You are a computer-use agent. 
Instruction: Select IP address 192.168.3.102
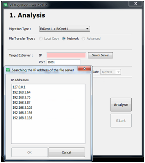[x=22, y=108]
